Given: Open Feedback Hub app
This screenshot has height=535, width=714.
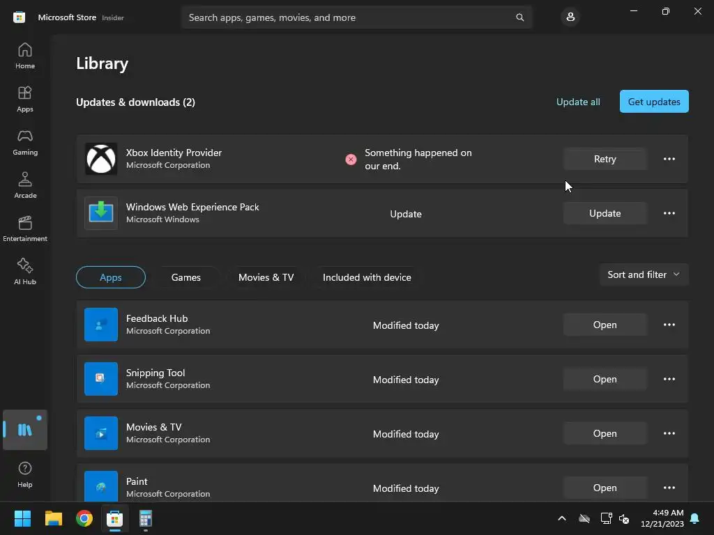Looking at the screenshot, I should tap(605, 325).
